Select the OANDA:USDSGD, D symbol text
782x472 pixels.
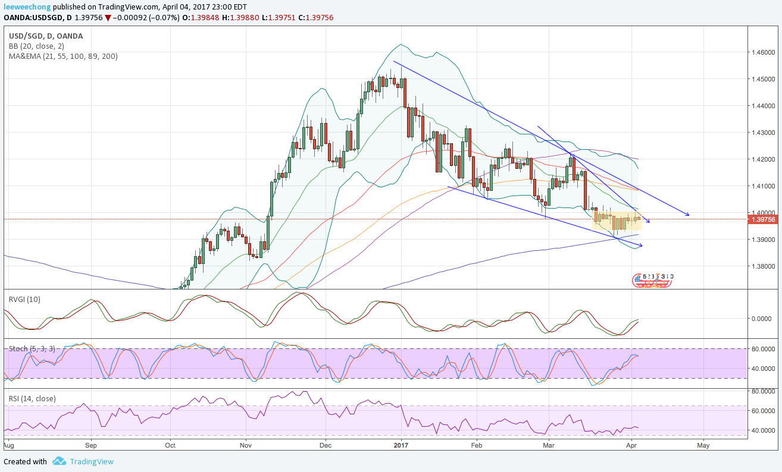[x=37, y=18]
